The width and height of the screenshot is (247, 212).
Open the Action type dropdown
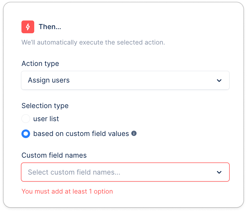125,80
